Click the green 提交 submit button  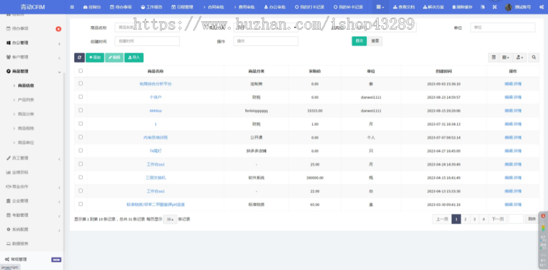(x=359, y=41)
